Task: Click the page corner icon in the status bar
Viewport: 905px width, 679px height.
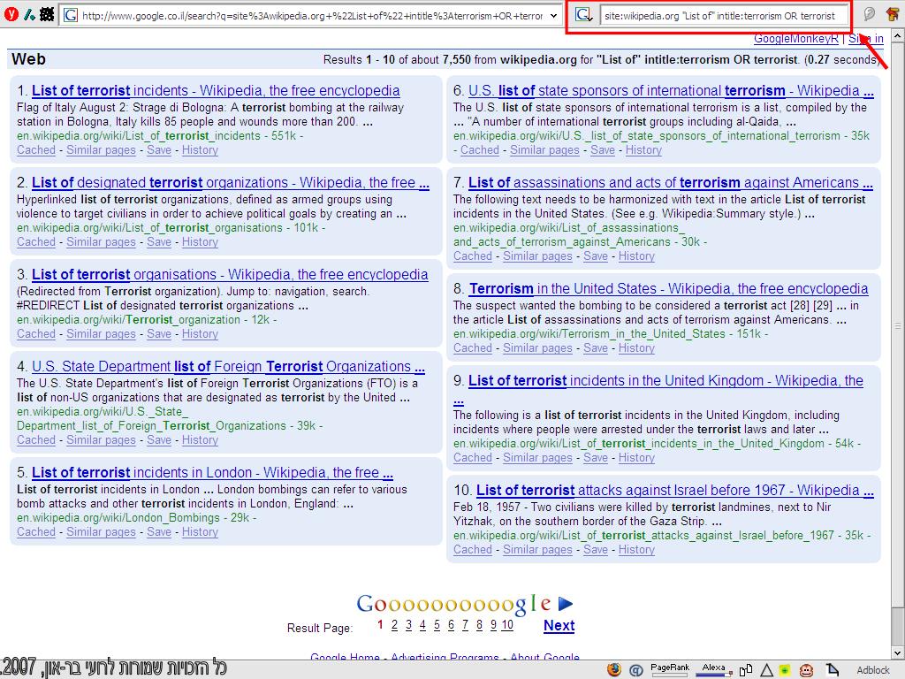Action: 832,670
